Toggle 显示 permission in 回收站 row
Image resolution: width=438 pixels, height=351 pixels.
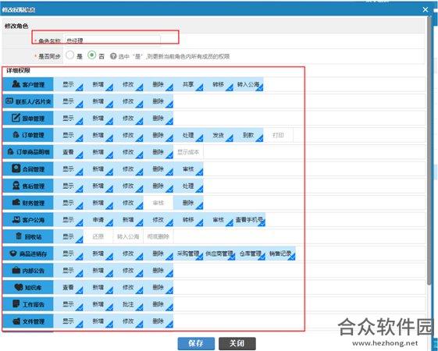pos(68,236)
